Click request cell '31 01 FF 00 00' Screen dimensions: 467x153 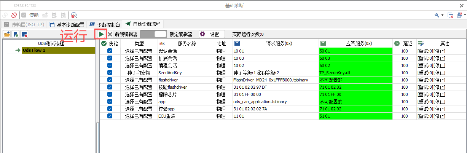tap(276, 94)
